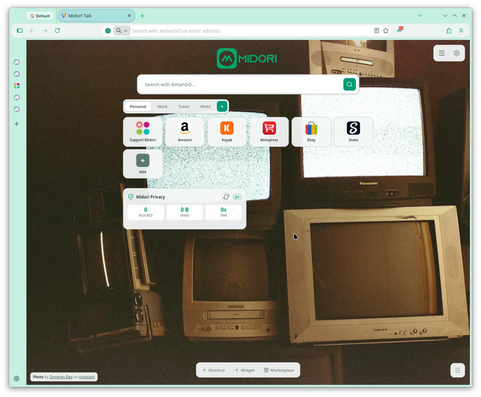Open the hamburger application menu
481x397 pixels.
tap(461, 31)
